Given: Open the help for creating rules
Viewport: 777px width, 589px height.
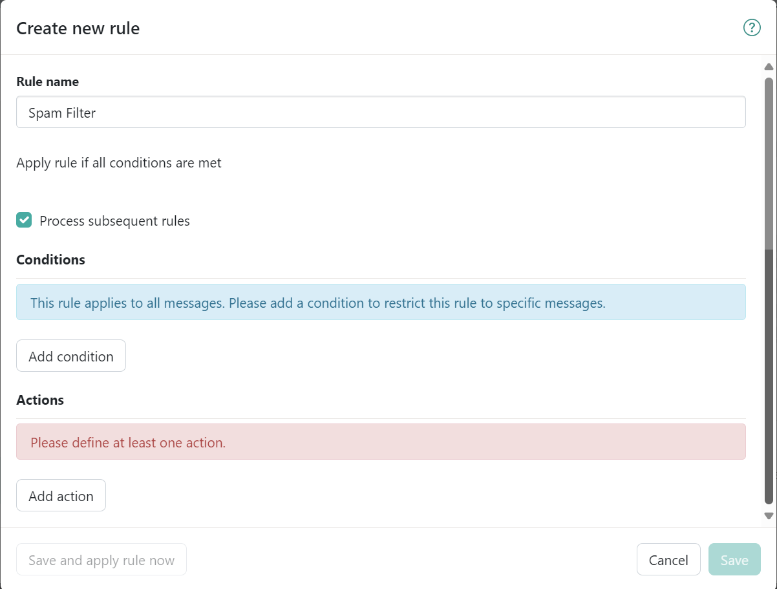Looking at the screenshot, I should click(751, 27).
